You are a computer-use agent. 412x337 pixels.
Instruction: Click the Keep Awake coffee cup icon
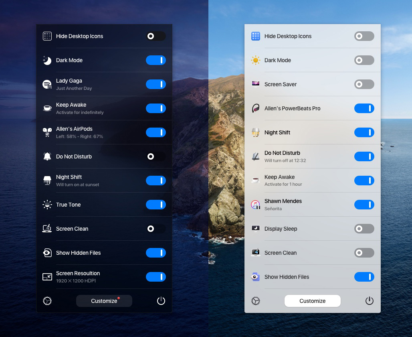(x=47, y=108)
